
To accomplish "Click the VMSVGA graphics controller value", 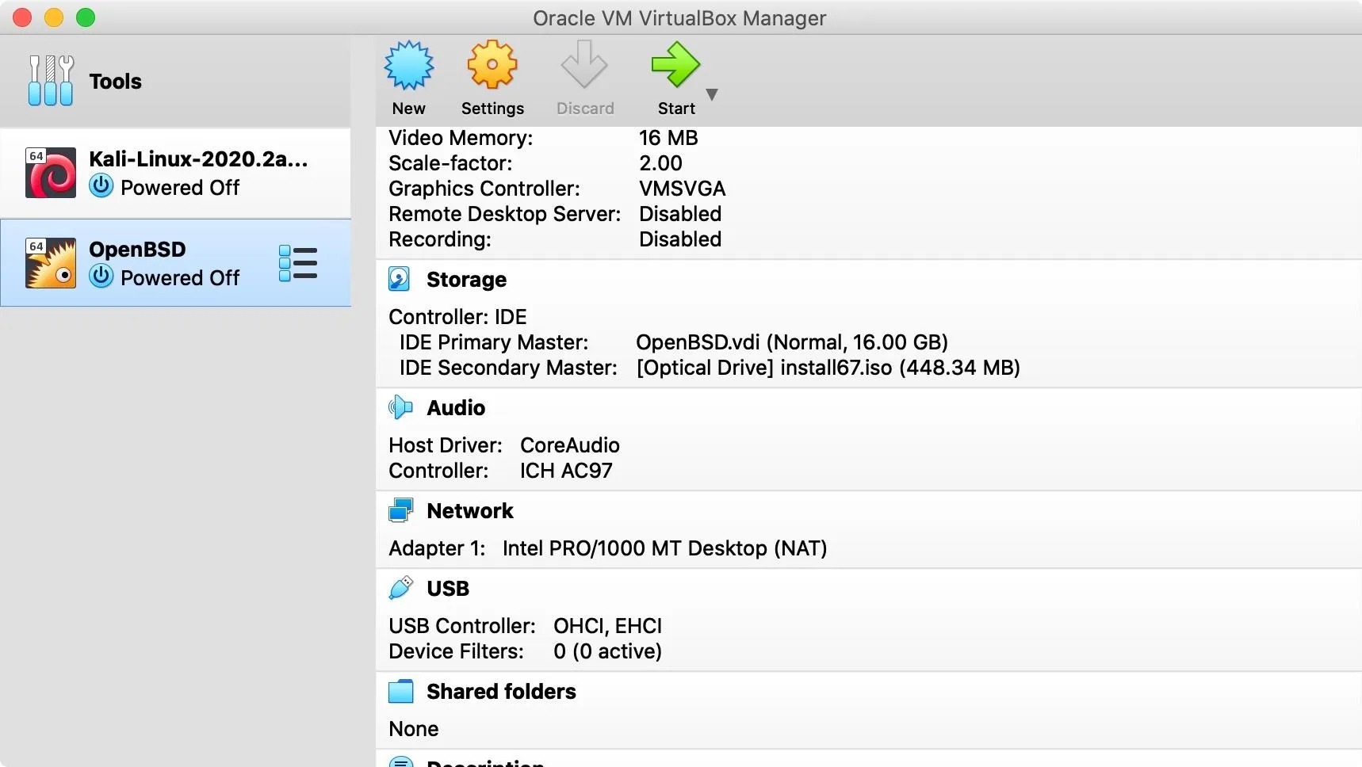I will [683, 189].
